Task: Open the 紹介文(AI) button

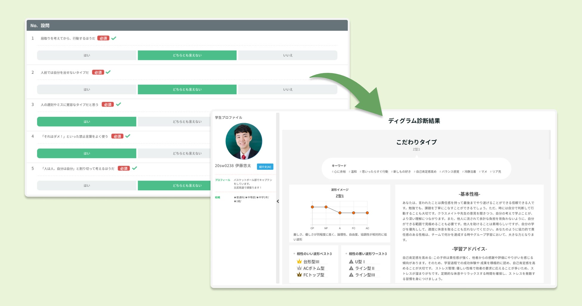Action: [265, 167]
